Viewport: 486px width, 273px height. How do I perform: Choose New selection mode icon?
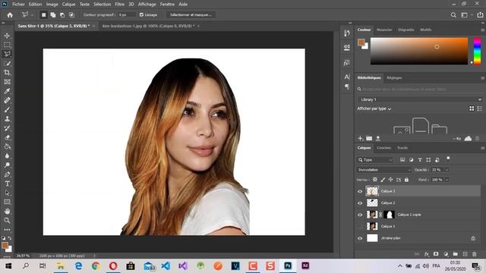44,15
